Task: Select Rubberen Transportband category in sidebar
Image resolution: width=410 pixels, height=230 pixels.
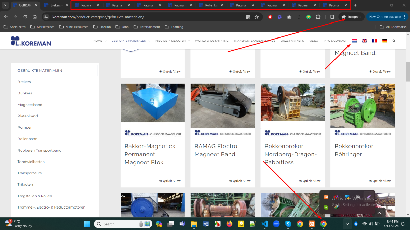Action: click(x=39, y=150)
